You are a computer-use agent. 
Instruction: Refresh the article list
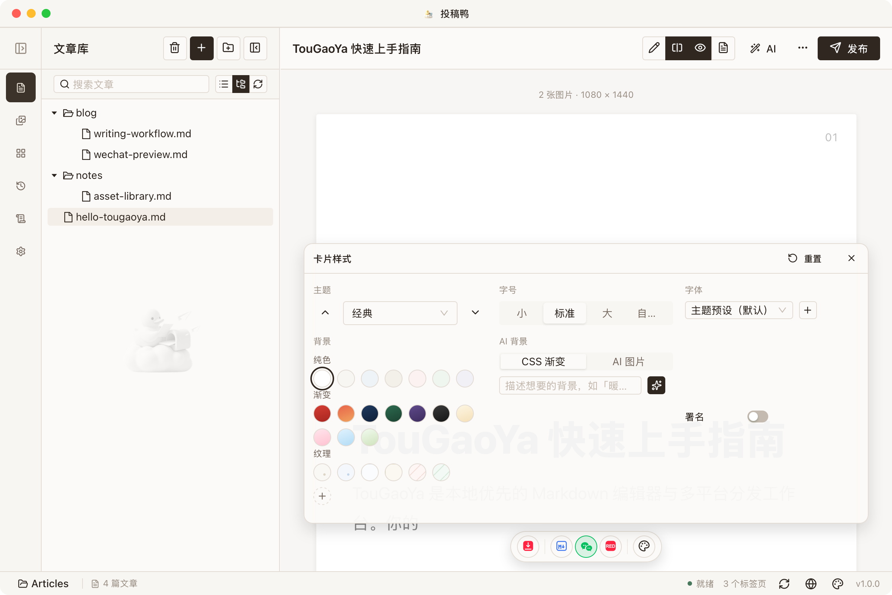click(258, 84)
